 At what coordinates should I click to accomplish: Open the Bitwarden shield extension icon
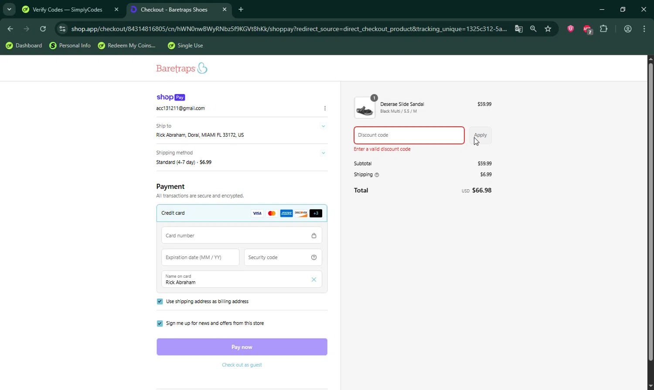[x=570, y=29]
